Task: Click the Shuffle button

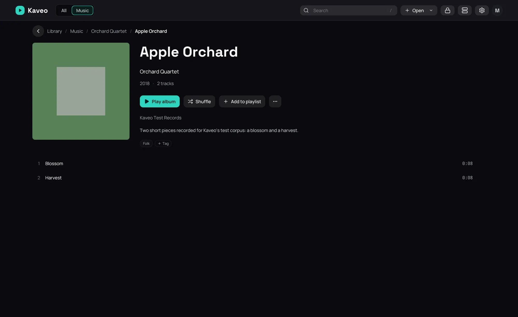Action: [x=199, y=101]
